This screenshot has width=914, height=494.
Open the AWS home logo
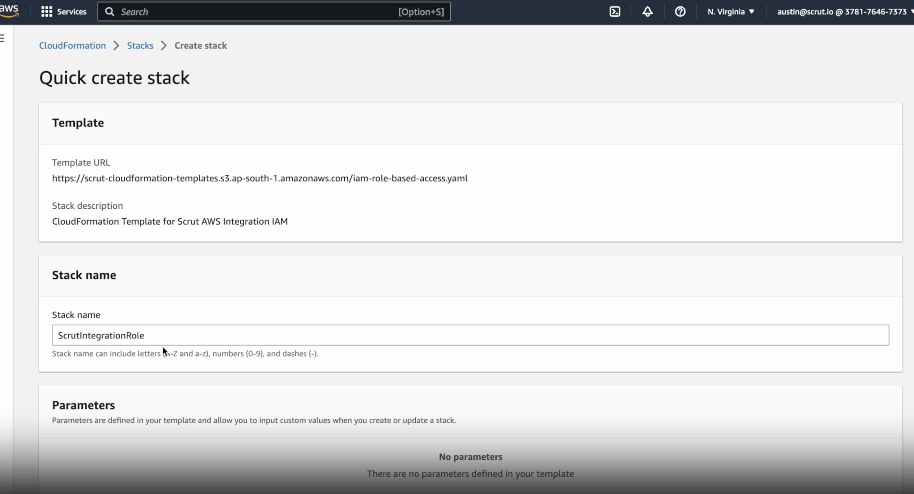coord(9,11)
